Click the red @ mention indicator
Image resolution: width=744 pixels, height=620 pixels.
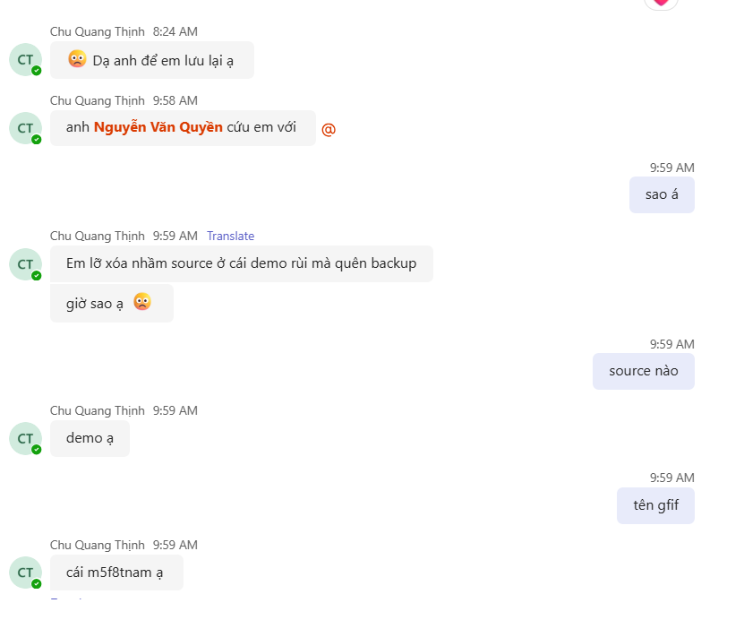pos(329,129)
